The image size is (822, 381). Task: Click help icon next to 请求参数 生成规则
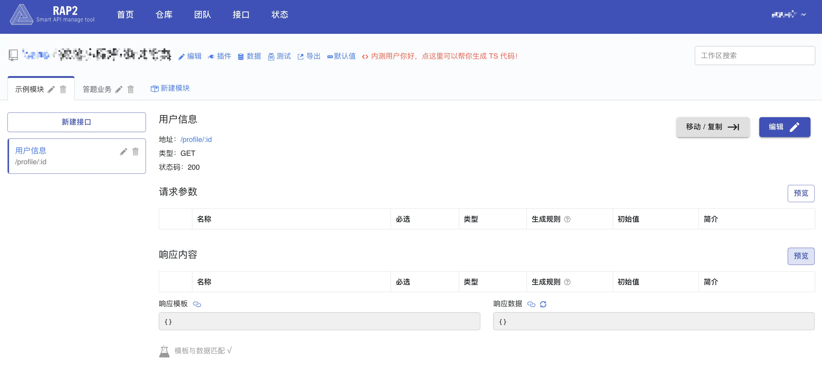tap(567, 219)
